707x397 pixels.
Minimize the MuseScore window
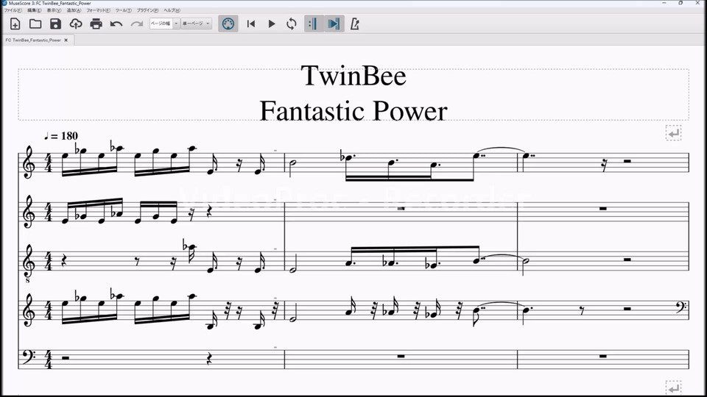pos(664,3)
